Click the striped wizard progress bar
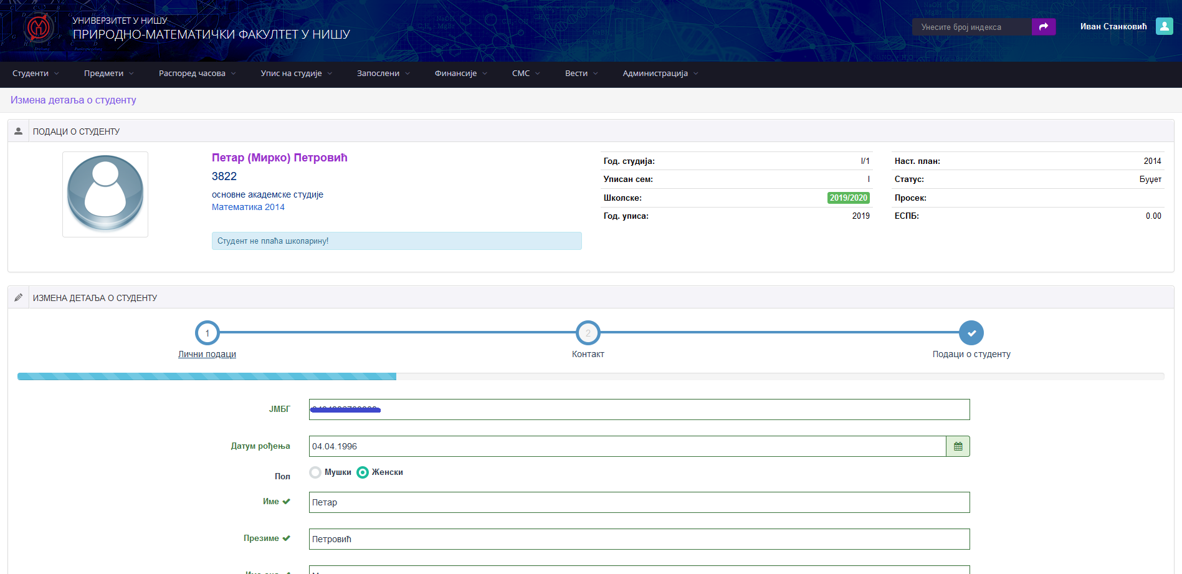 point(207,376)
